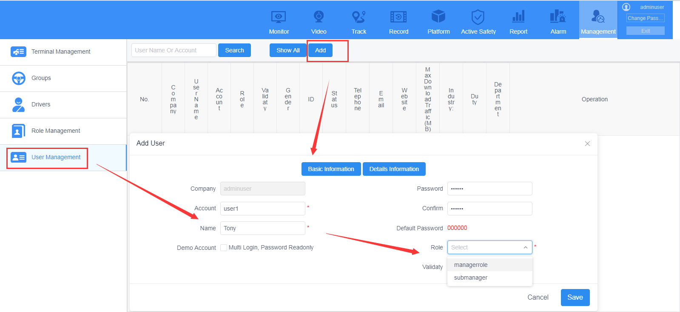This screenshot has width=680, height=312.
Task: Focus the User Name Or Account search field
Action: [x=174, y=50]
